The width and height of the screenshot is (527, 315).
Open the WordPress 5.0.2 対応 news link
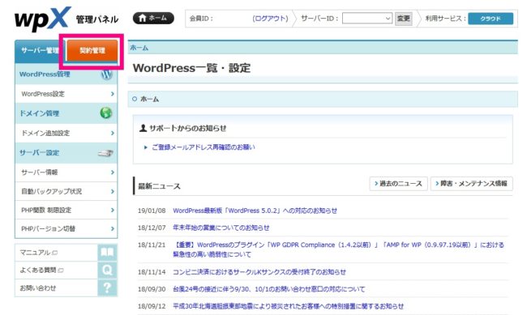[x=255, y=211]
